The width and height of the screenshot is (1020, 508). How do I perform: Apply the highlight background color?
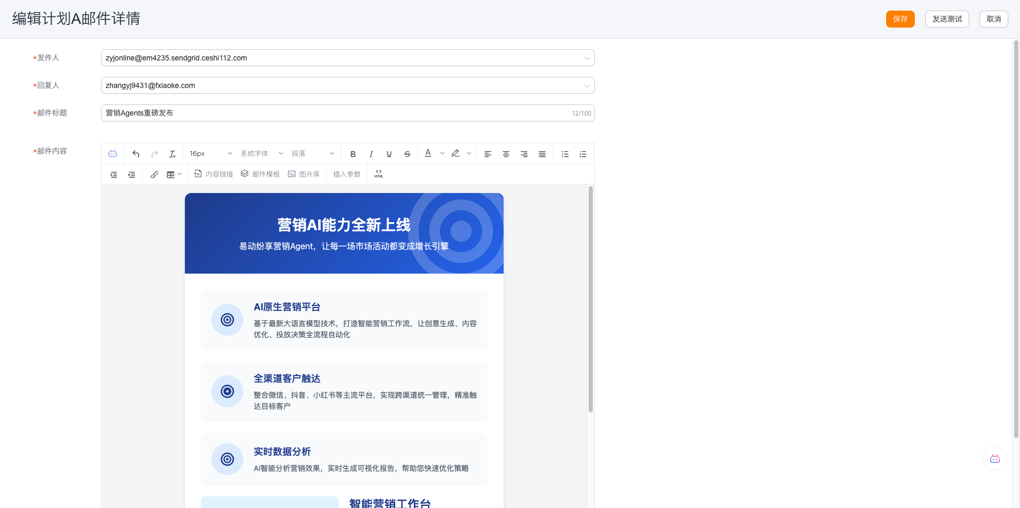(455, 153)
